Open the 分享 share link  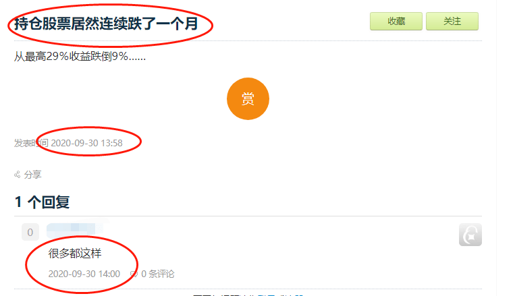(32, 175)
